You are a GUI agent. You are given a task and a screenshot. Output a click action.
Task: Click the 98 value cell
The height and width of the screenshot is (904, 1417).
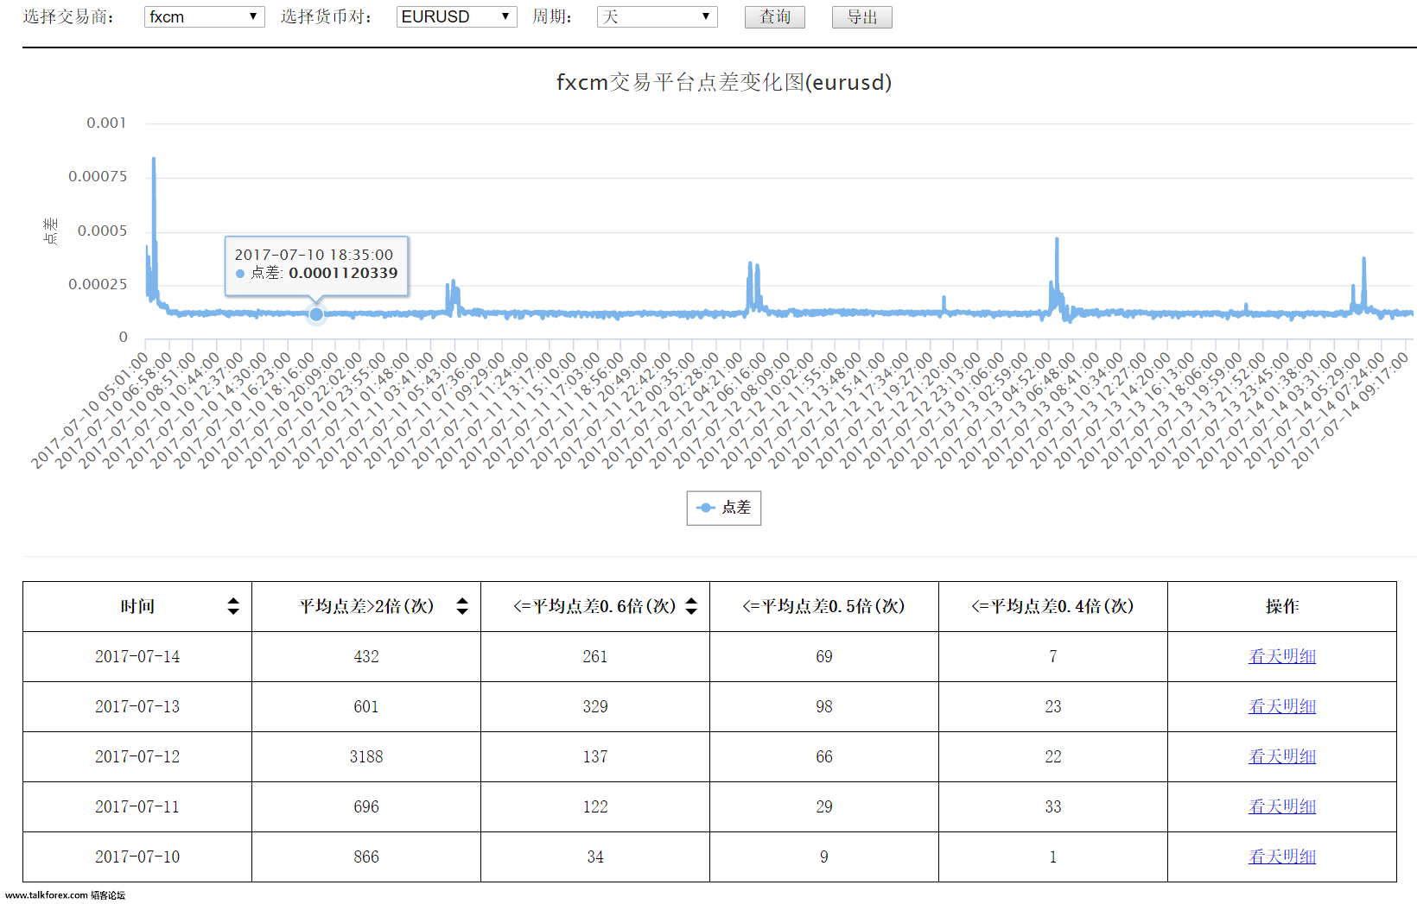(824, 706)
